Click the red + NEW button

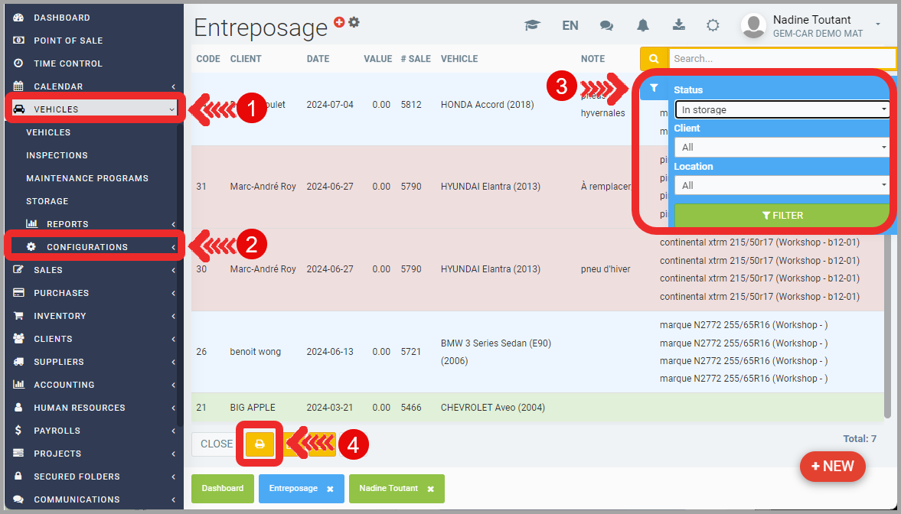[832, 466]
